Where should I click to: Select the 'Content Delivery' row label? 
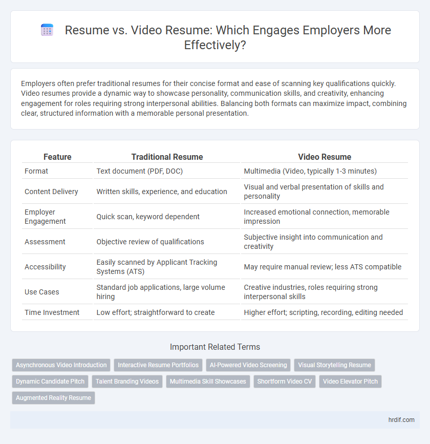coord(51,192)
